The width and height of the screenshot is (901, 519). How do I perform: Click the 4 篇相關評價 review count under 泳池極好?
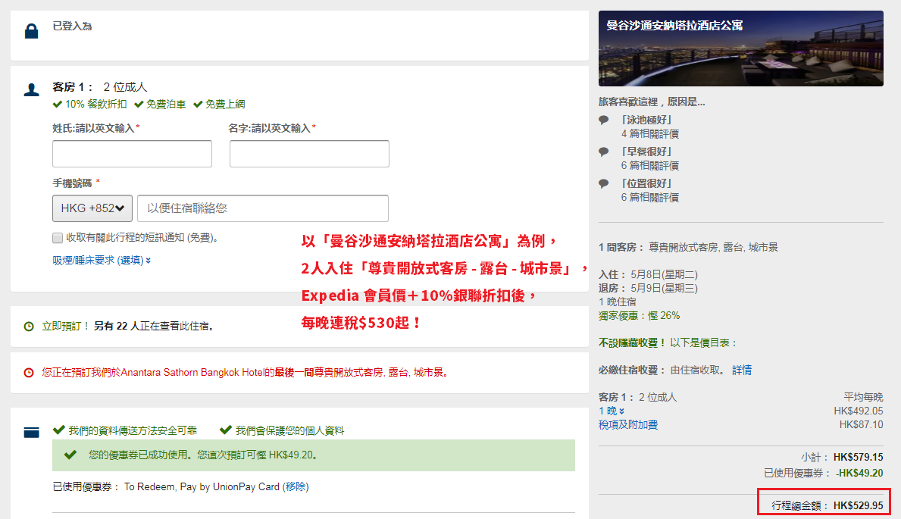tap(650, 134)
